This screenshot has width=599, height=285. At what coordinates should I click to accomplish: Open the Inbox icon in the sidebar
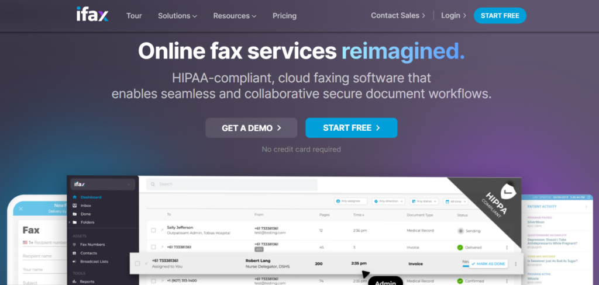(74, 206)
